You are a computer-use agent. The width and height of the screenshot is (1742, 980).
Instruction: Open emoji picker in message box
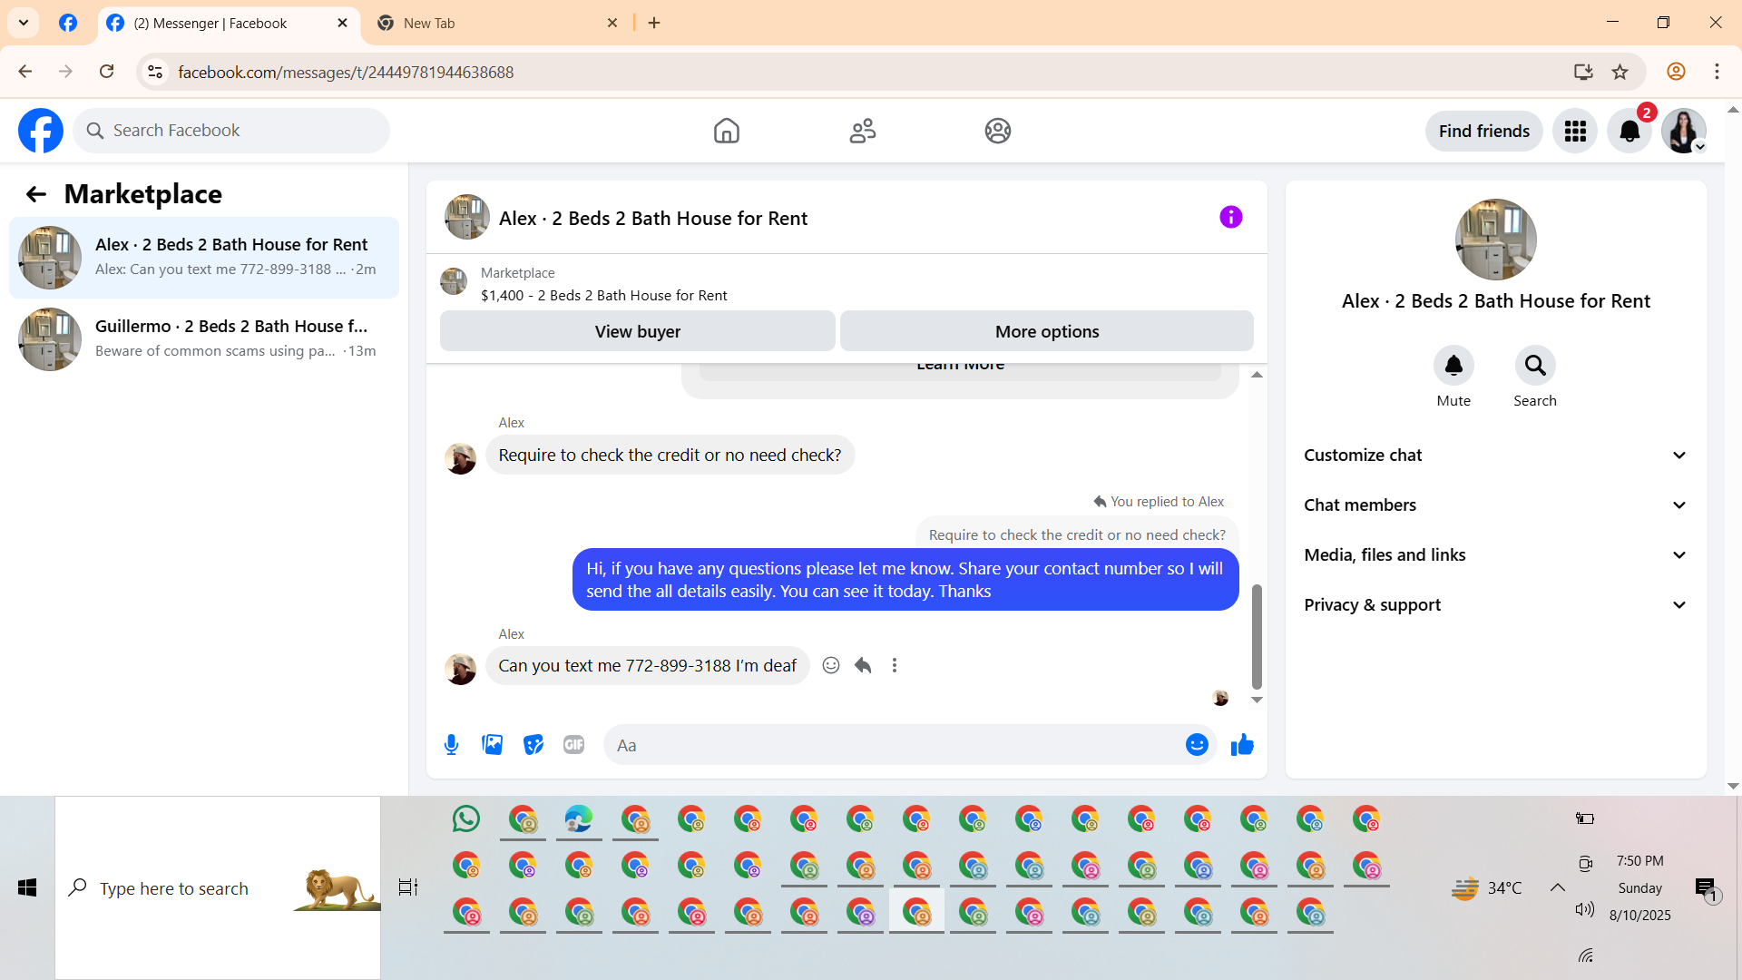click(1197, 745)
